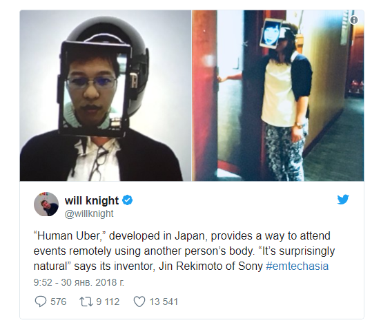Click the phrase “Human Uber,” in the tweet
The width and height of the screenshot is (381, 327).
[70, 236]
